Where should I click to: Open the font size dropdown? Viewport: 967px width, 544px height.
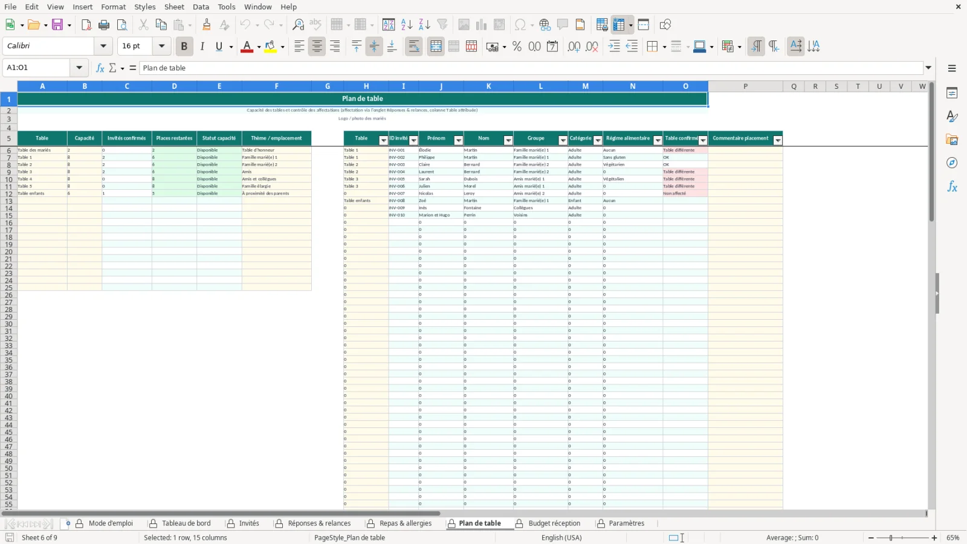[161, 46]
